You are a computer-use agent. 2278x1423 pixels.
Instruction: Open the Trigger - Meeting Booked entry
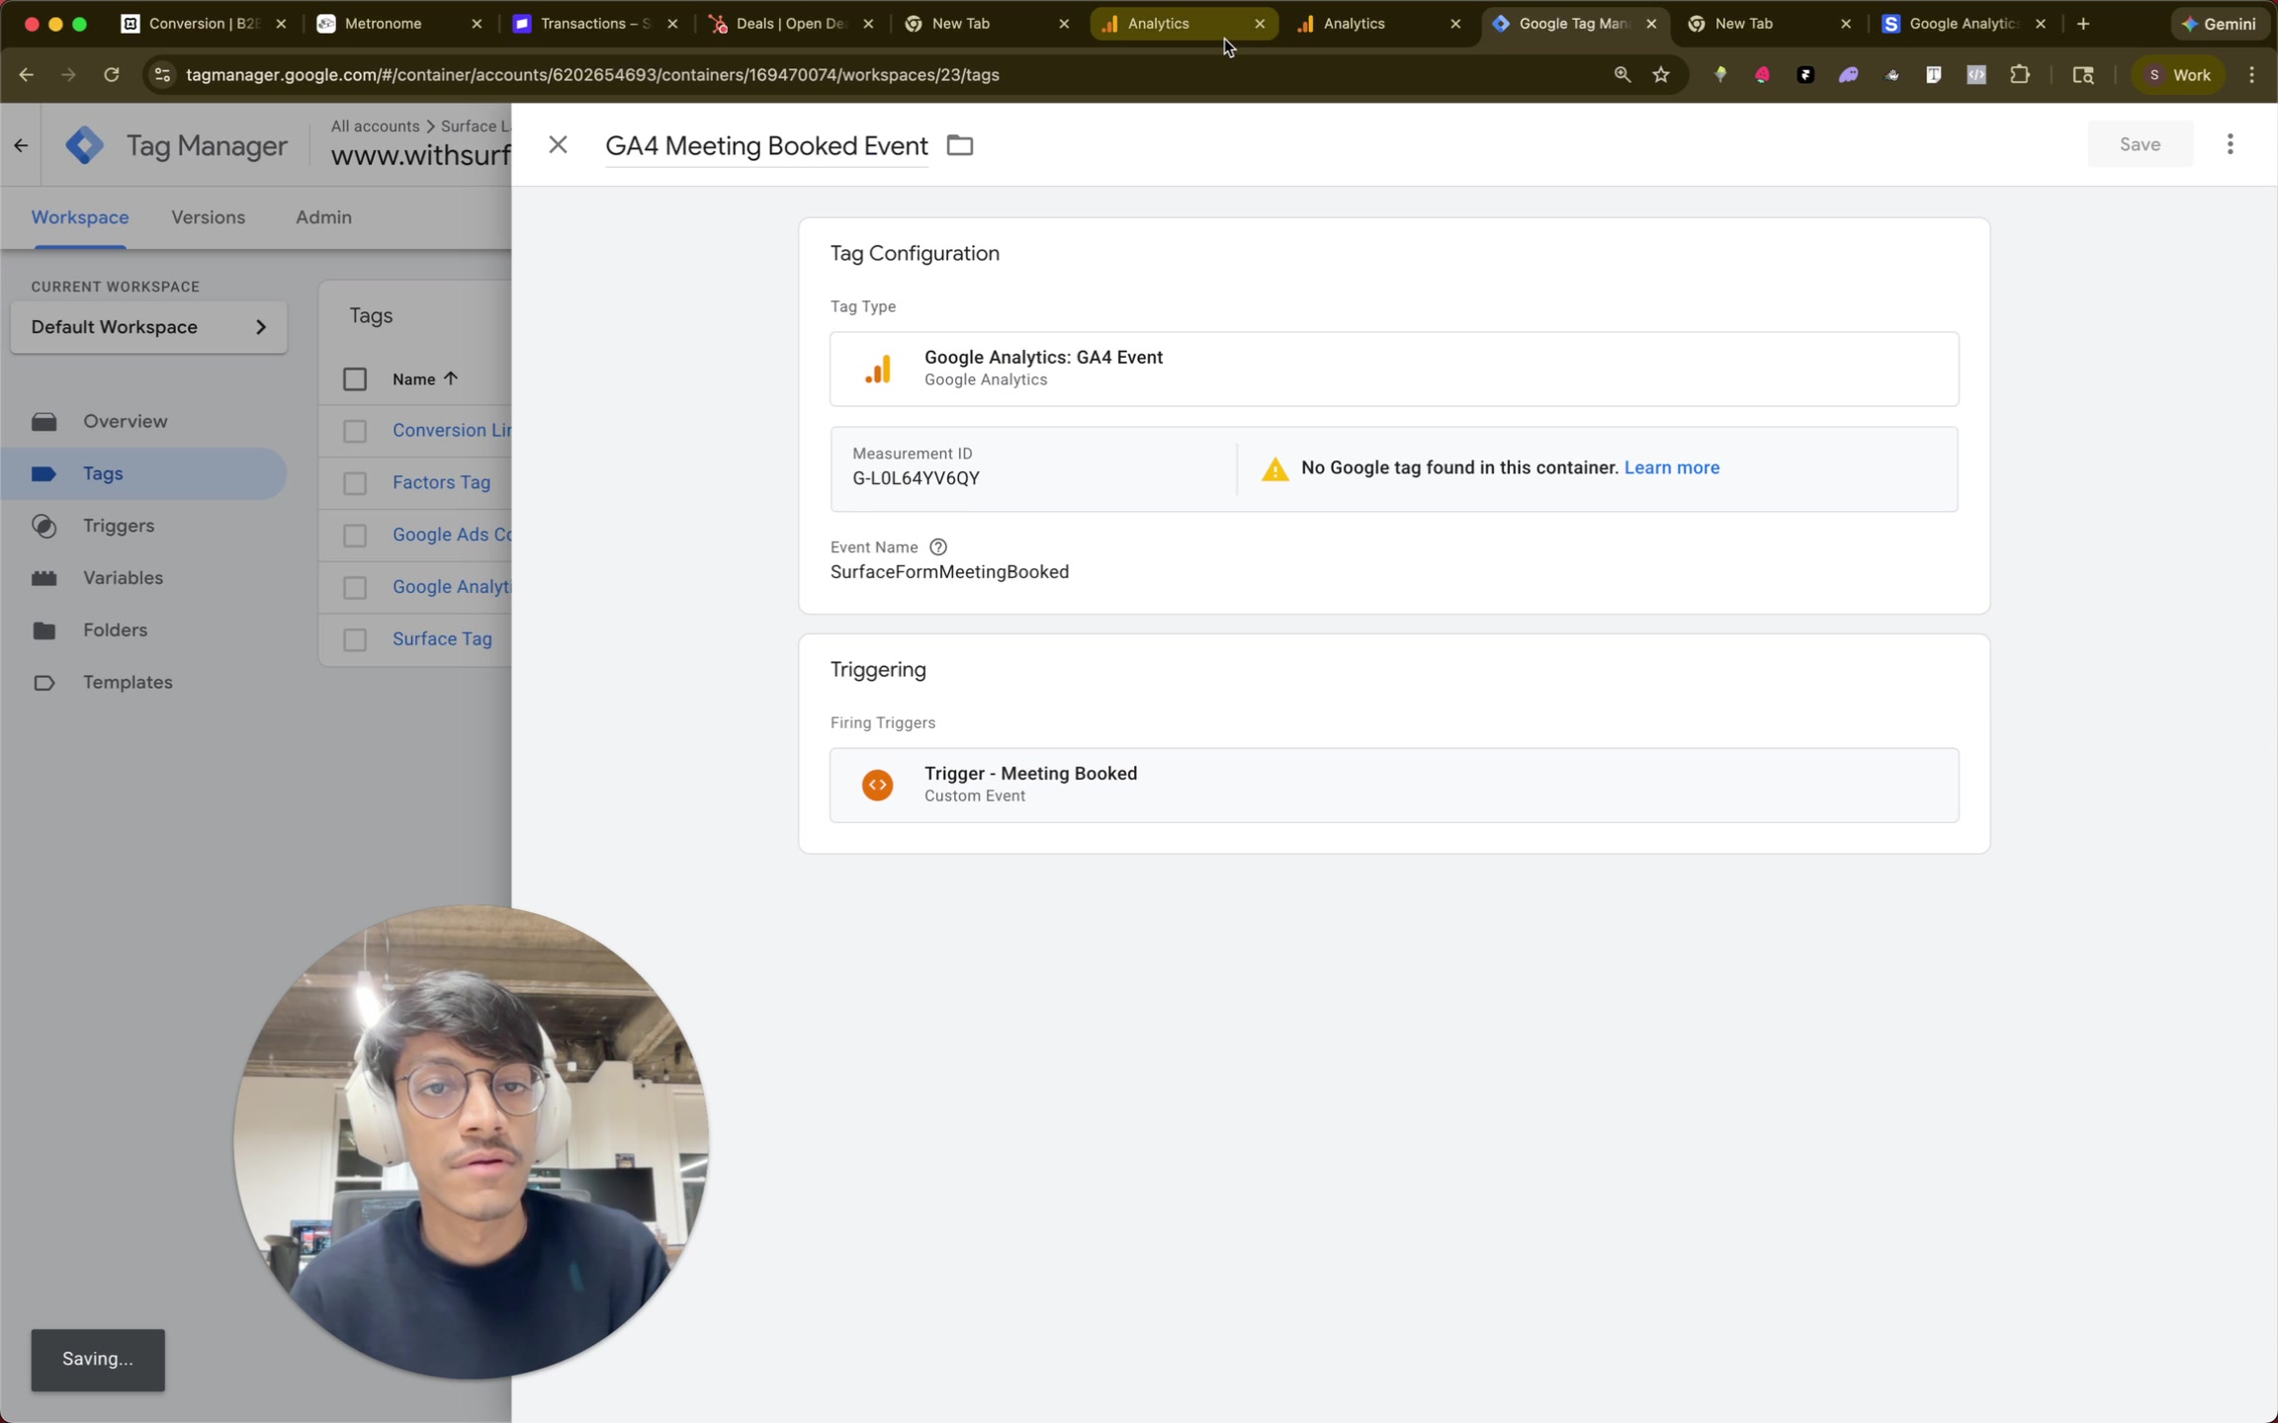click(1392, 784)
